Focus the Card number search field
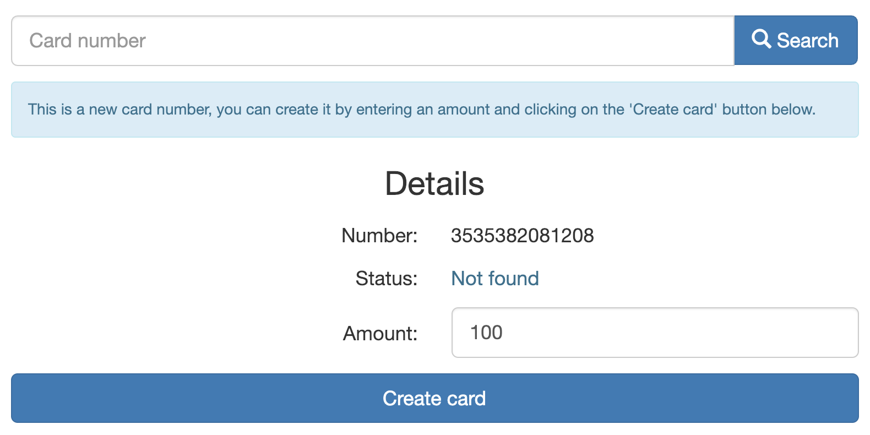The width and height of the screenshot is (870, 435). tap(372, 41)
